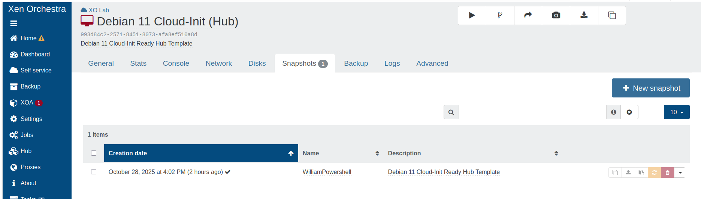Revert VM to snapshot using orange refresh icon
Screen dimensions: 701x199
coord(654,172)
